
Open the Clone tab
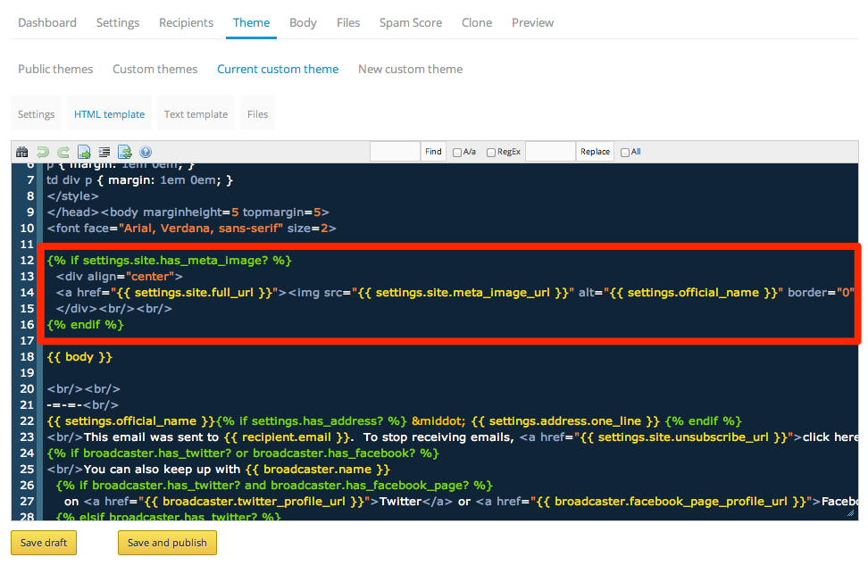(x=477, y=22)
